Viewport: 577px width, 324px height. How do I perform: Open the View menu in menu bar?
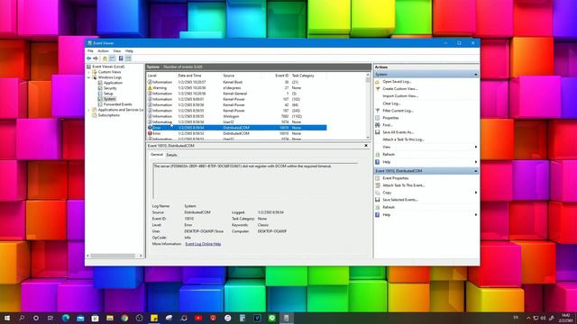coord(116,50)
